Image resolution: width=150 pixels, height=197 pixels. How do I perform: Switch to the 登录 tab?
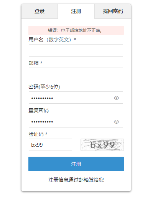[x=40, y=11]
